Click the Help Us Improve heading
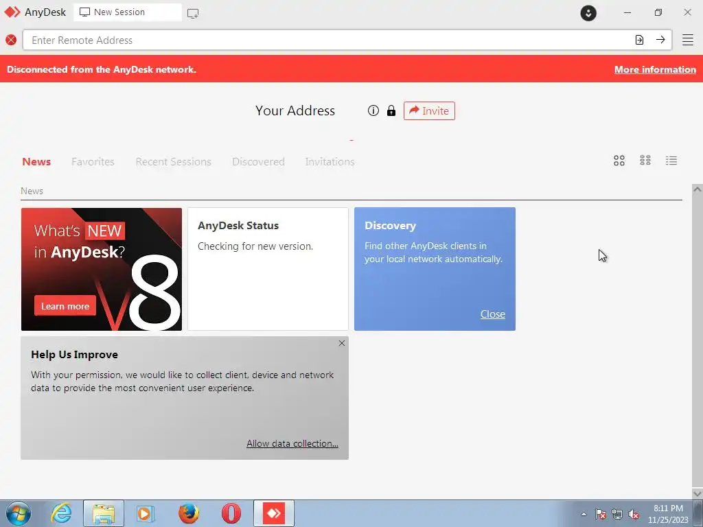 click(x=74, y=355)
